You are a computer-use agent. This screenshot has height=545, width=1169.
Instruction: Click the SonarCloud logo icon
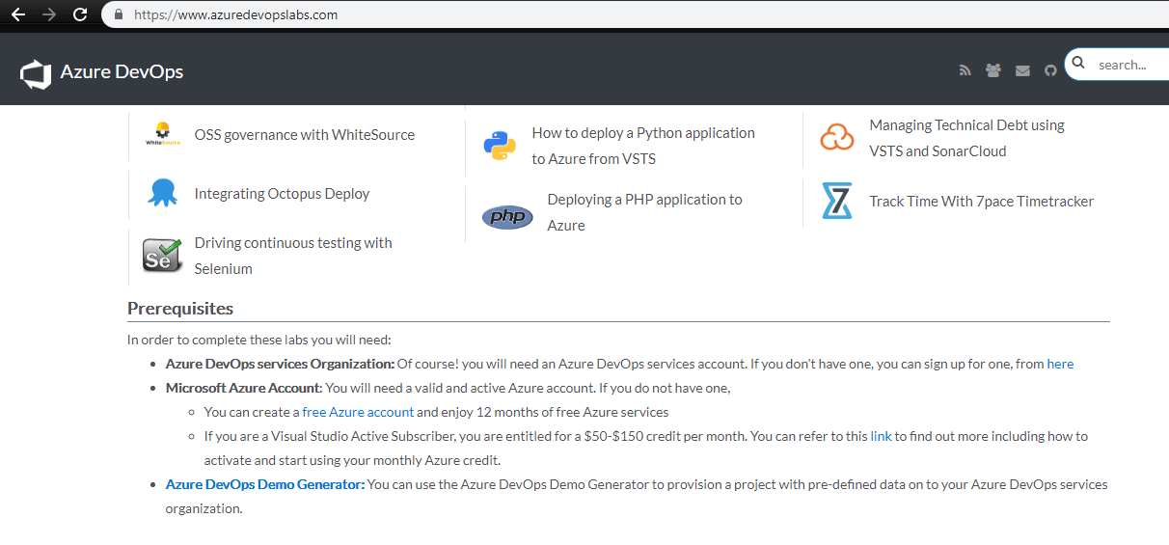pos(837,137)
